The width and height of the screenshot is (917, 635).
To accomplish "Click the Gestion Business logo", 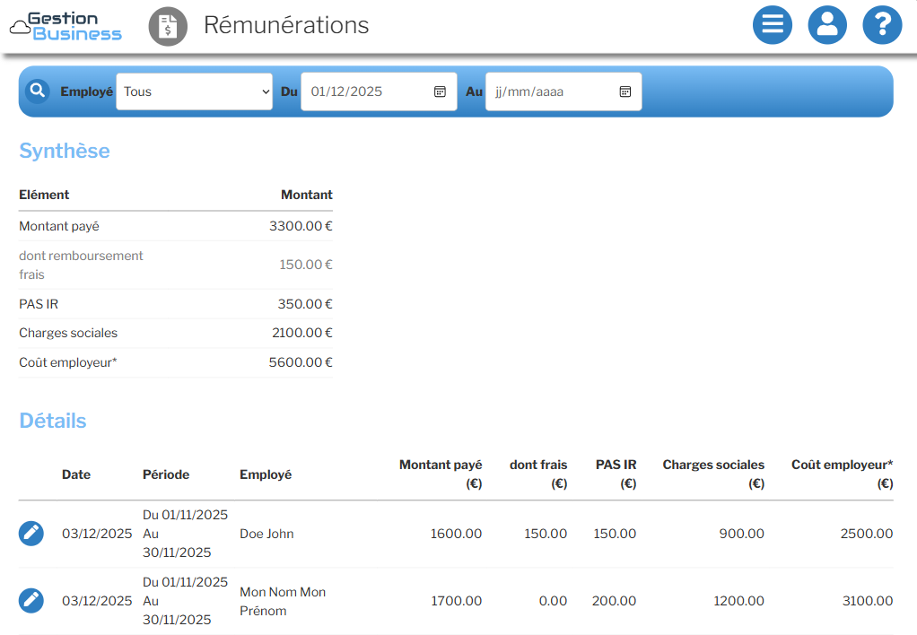I will (x=66, y=26).
